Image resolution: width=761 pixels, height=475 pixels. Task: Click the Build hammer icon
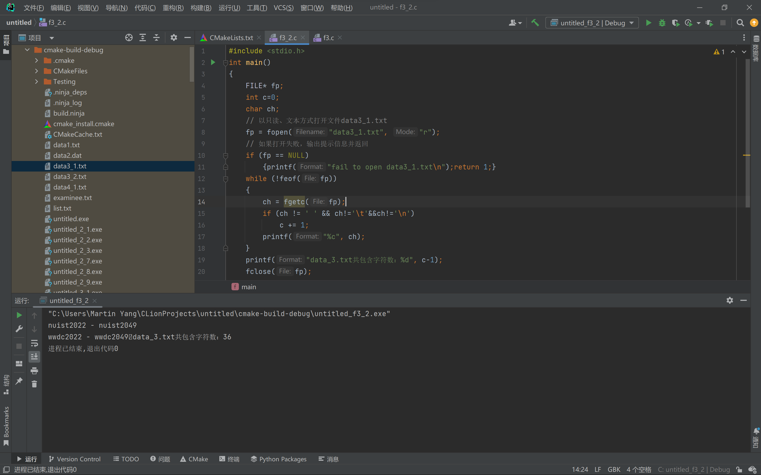(x=535, y=23)
